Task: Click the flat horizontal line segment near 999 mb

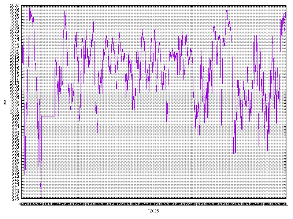Action: point(48,116)
